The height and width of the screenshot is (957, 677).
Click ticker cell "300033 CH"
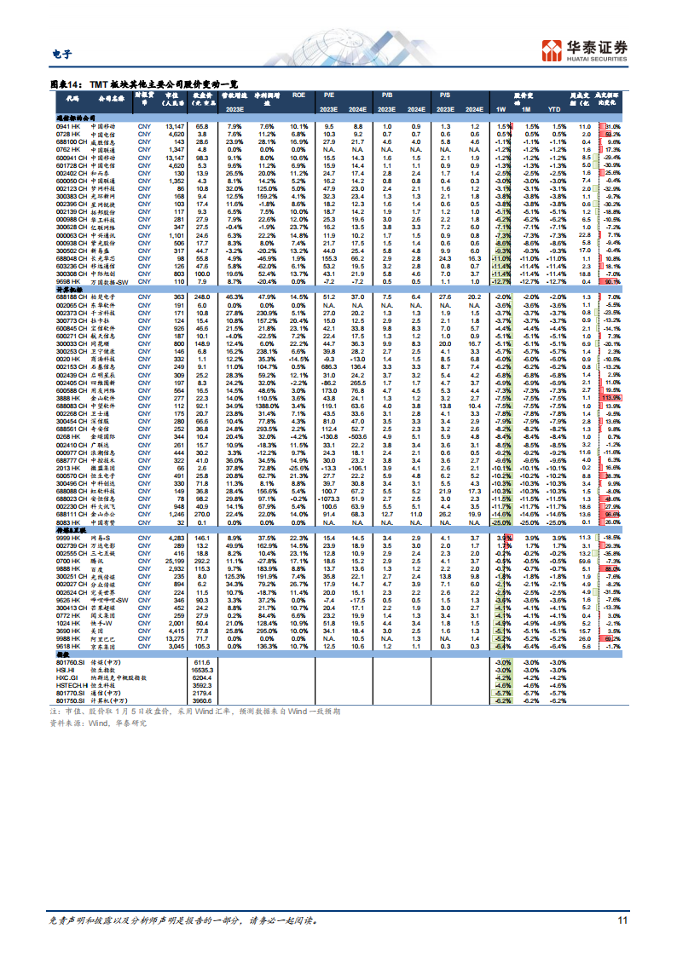tap(71, 344)
